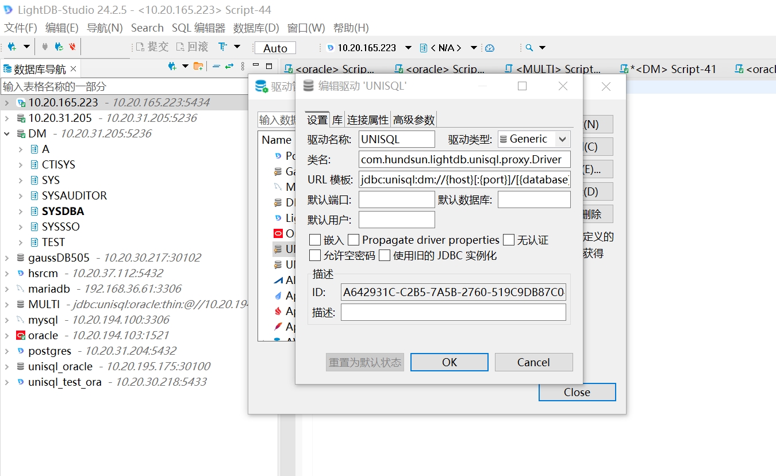The height and width of the screenshot is (476, 776).
Task: Open the SQL 编辑器 menu
Action: click(x=198, y=28)
